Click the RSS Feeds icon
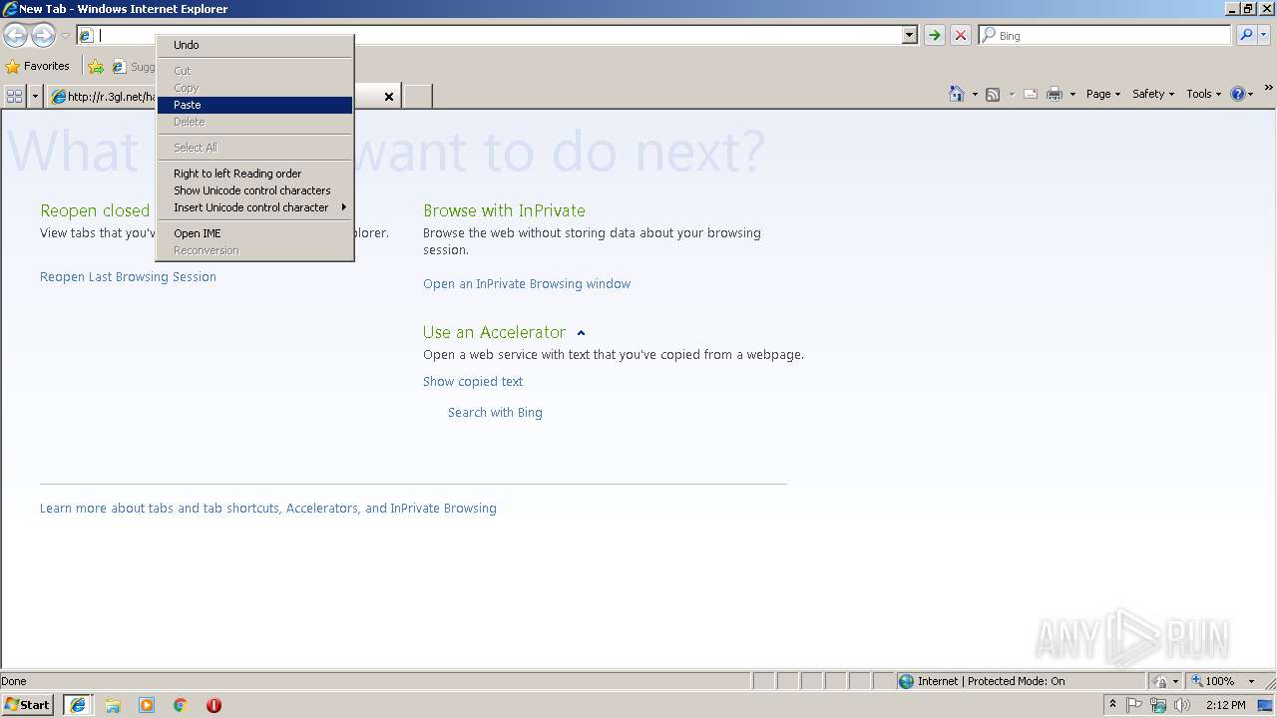 point(993,94)
